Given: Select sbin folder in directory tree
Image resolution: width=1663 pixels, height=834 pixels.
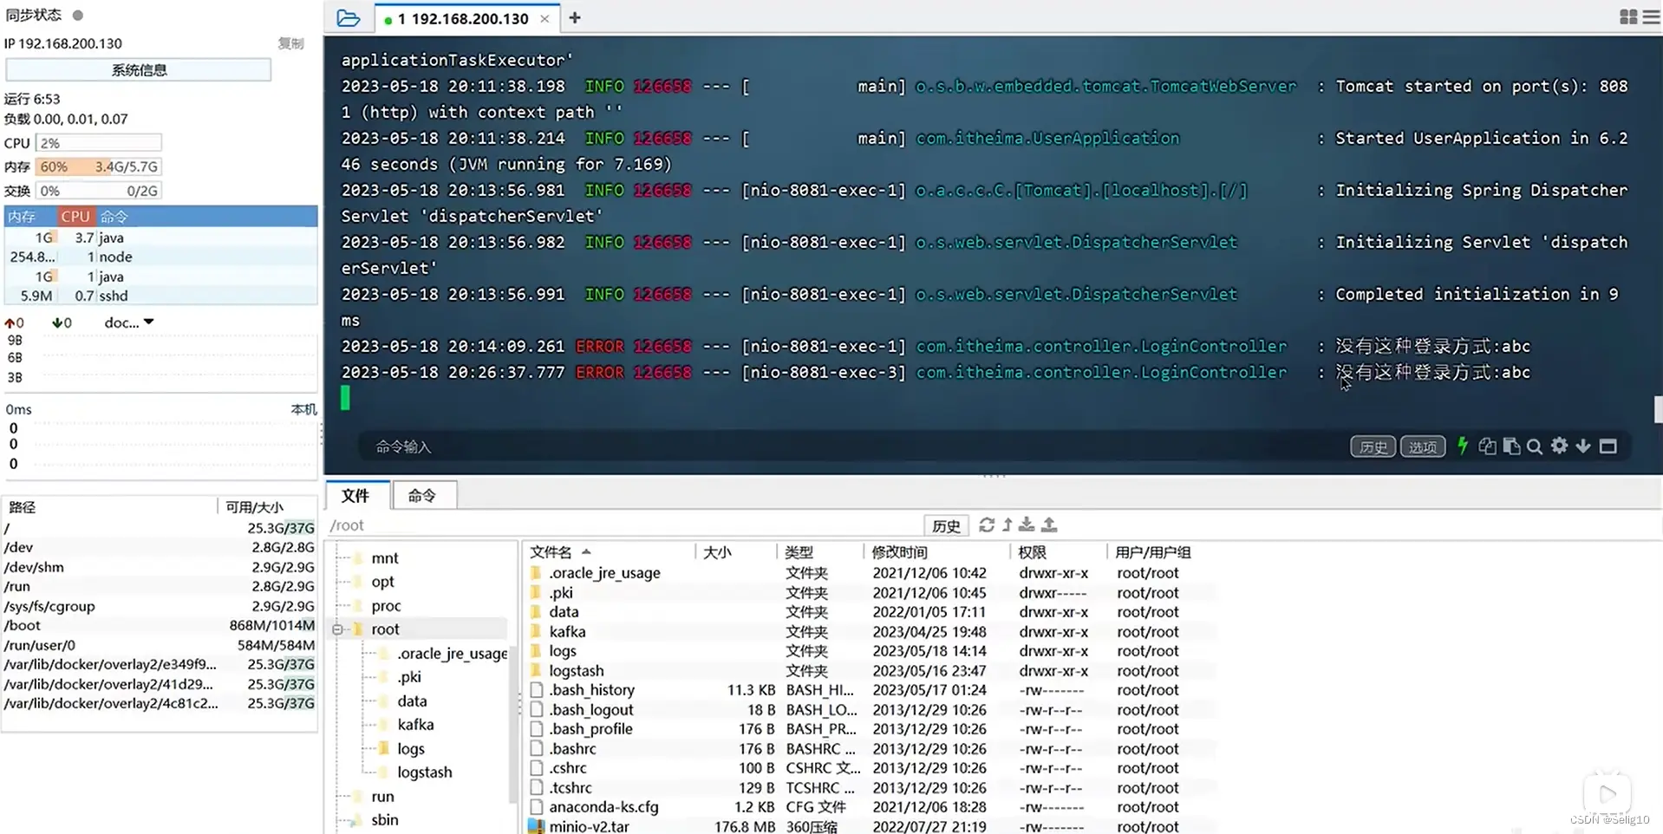Looking at the screenshot, I should (385, 819).
